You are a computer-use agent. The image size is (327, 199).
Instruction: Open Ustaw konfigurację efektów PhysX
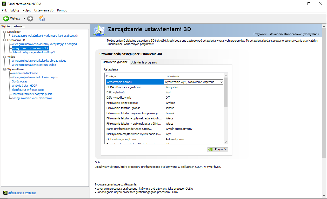pos(34,52)
